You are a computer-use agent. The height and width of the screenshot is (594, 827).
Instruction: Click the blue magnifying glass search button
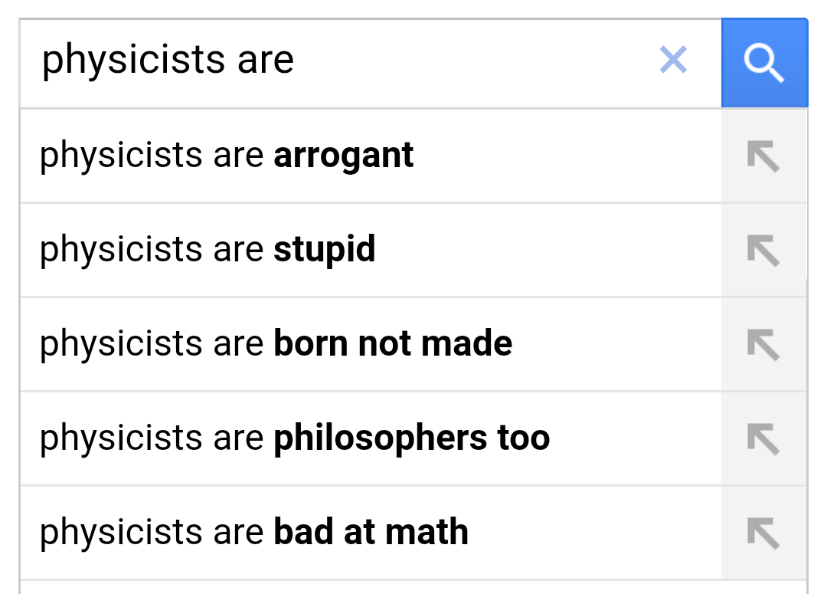pyautogui.click(x=764, y=63)
